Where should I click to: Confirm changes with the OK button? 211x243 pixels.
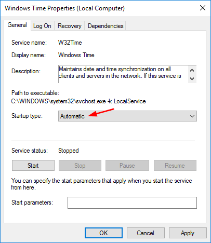103,233
